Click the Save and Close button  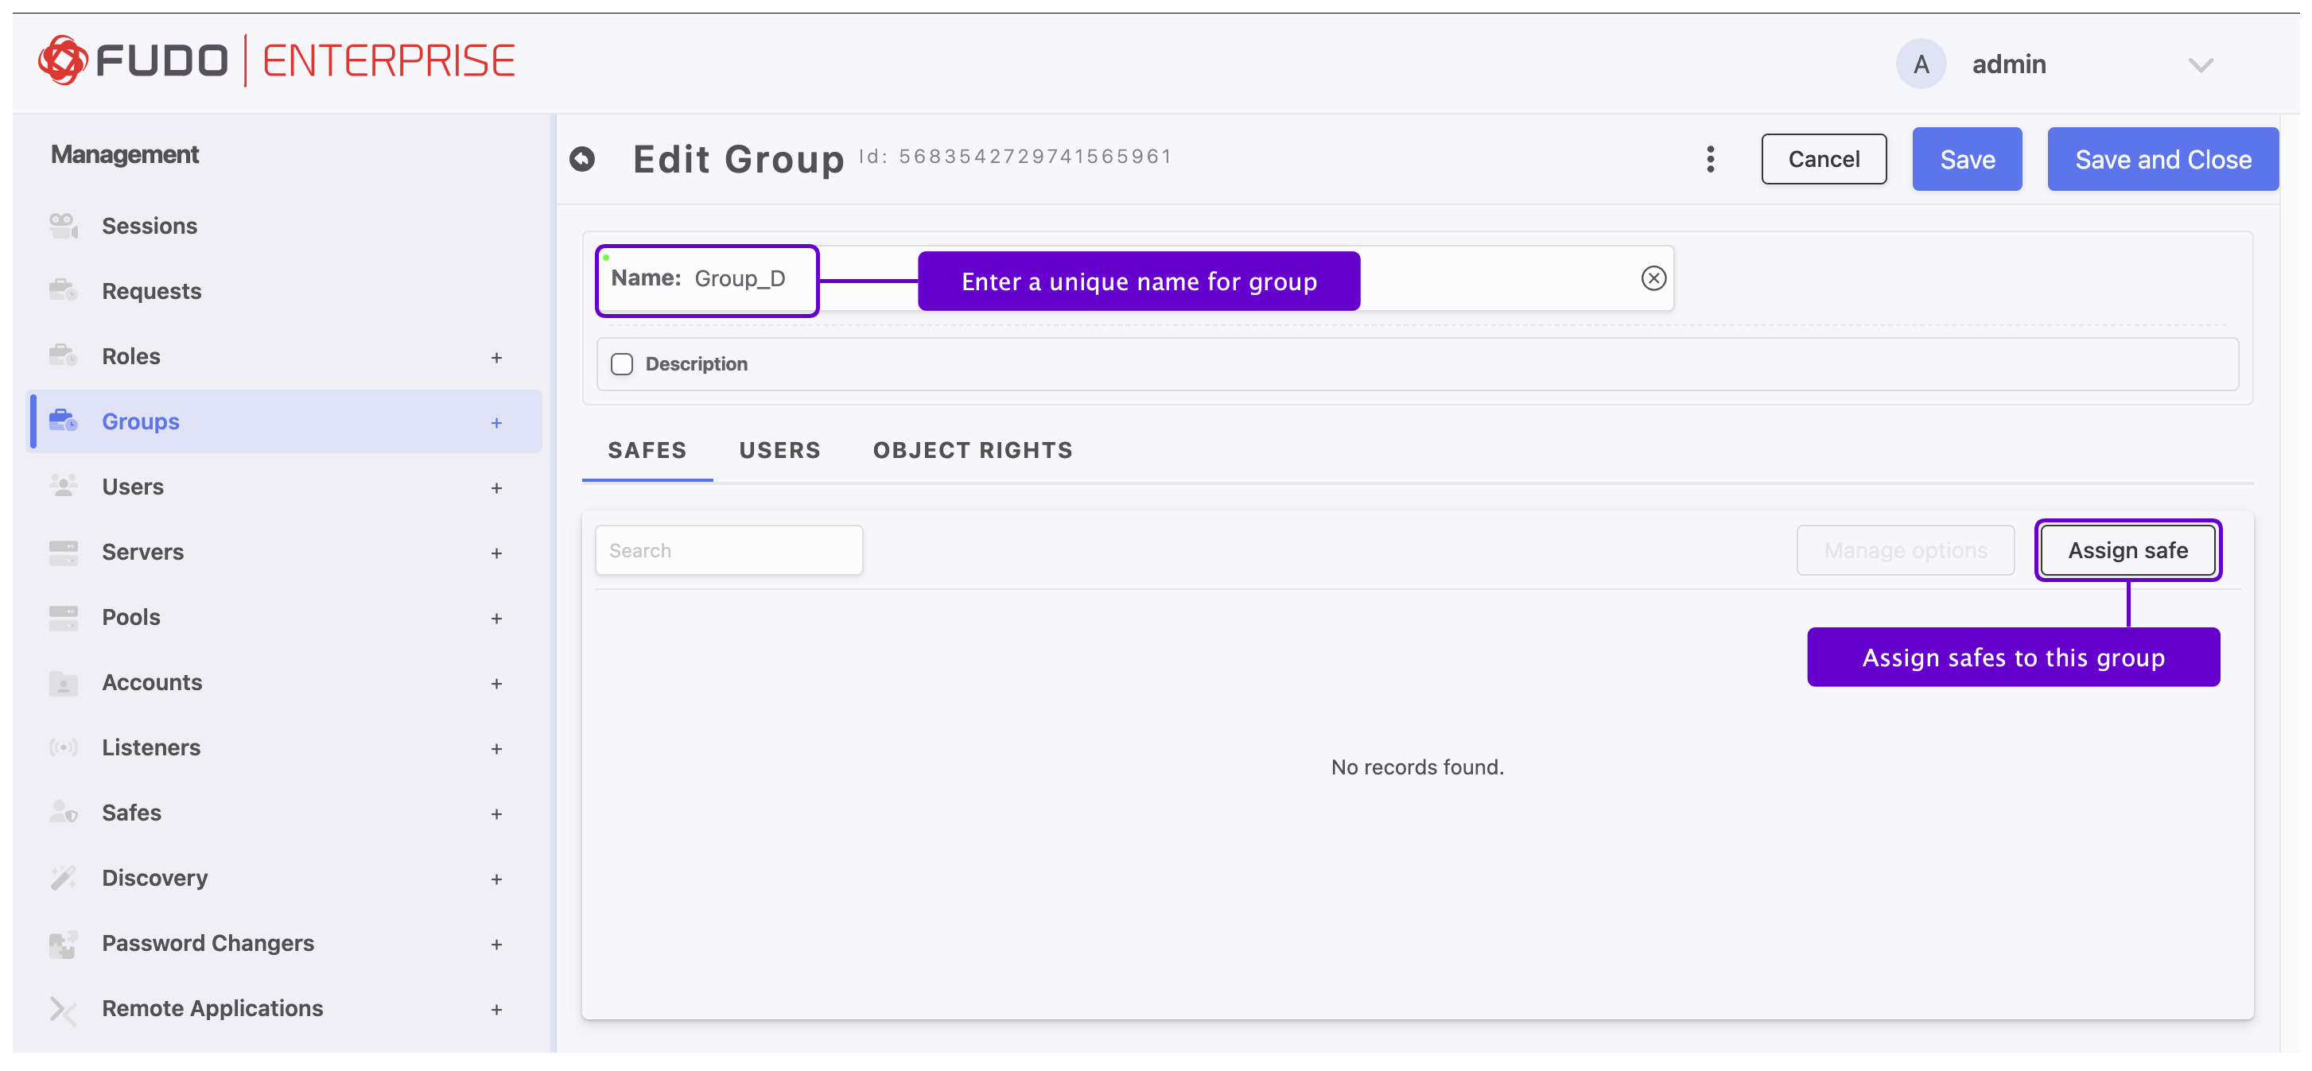coord(2162,159)
